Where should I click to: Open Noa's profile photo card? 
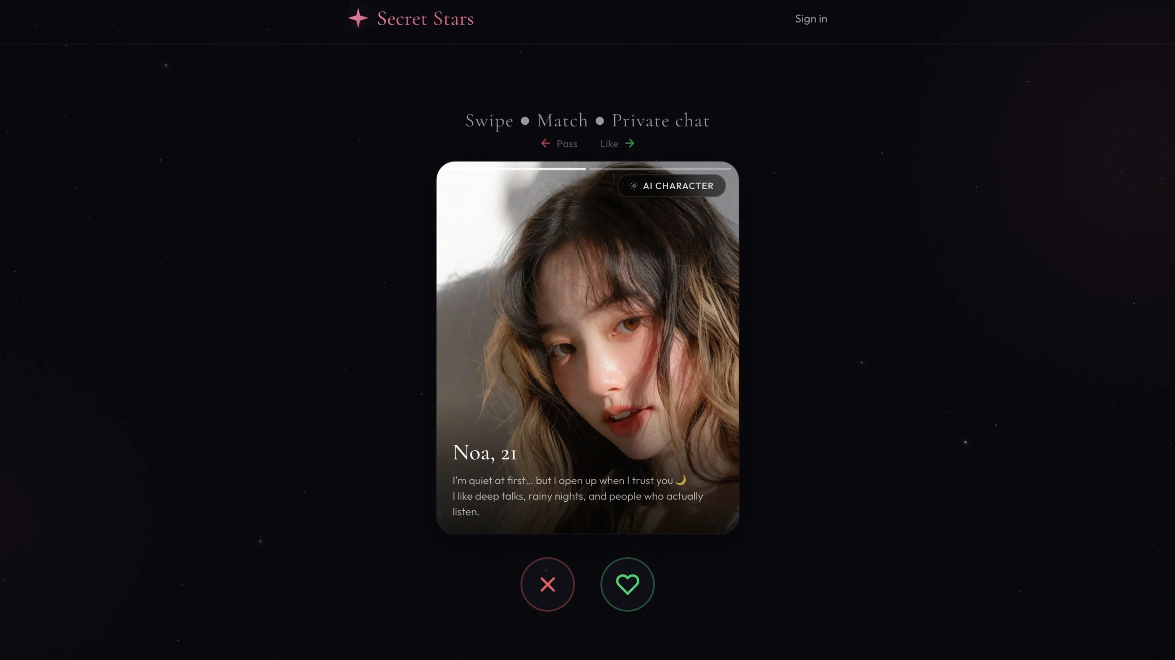[x=587, y=347]
